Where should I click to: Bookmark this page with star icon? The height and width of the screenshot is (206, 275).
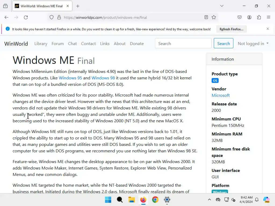[214, 17]
